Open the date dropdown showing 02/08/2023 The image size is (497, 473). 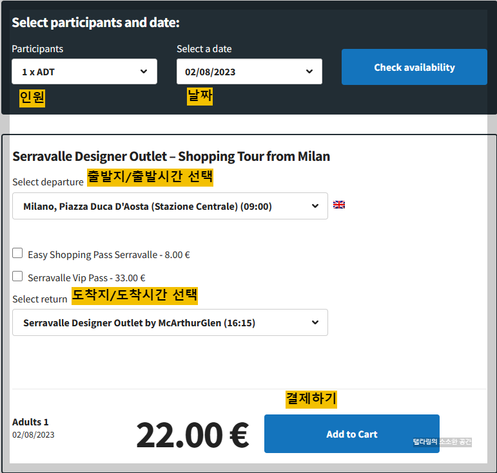(x=249, y=71)
